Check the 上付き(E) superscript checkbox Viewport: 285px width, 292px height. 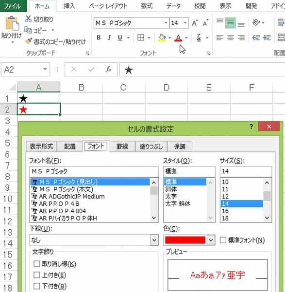pyautogui.click(x=36, y=275)
